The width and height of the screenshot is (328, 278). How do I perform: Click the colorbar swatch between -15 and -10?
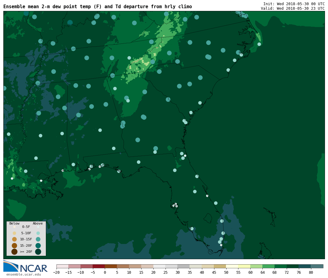[x=75, y=266]
